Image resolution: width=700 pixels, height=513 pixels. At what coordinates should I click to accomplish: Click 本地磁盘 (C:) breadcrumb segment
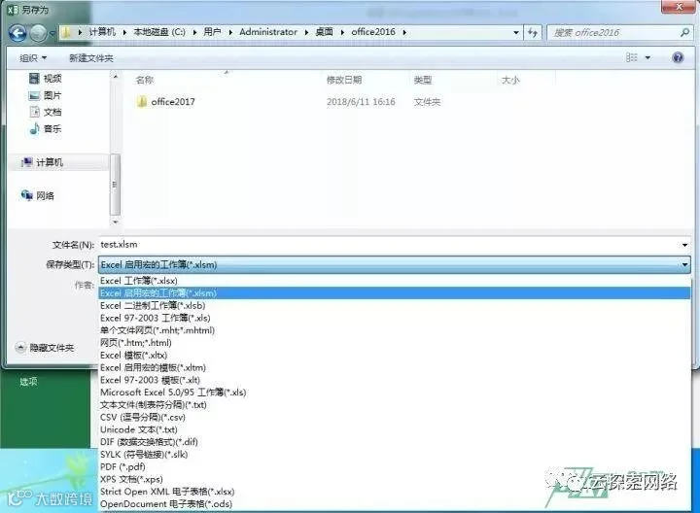point(159,32)
